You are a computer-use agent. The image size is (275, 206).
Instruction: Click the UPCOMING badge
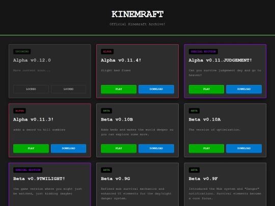click(x=22, y=51)
